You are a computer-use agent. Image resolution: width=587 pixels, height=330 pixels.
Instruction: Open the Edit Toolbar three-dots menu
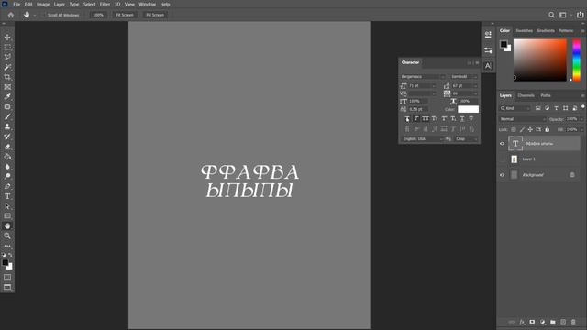click(x=7, y=246)
